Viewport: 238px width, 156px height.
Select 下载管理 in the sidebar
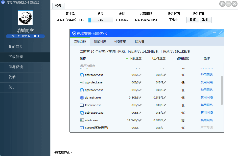tap(25, 57)
